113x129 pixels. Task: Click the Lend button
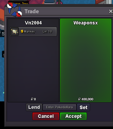34,107
